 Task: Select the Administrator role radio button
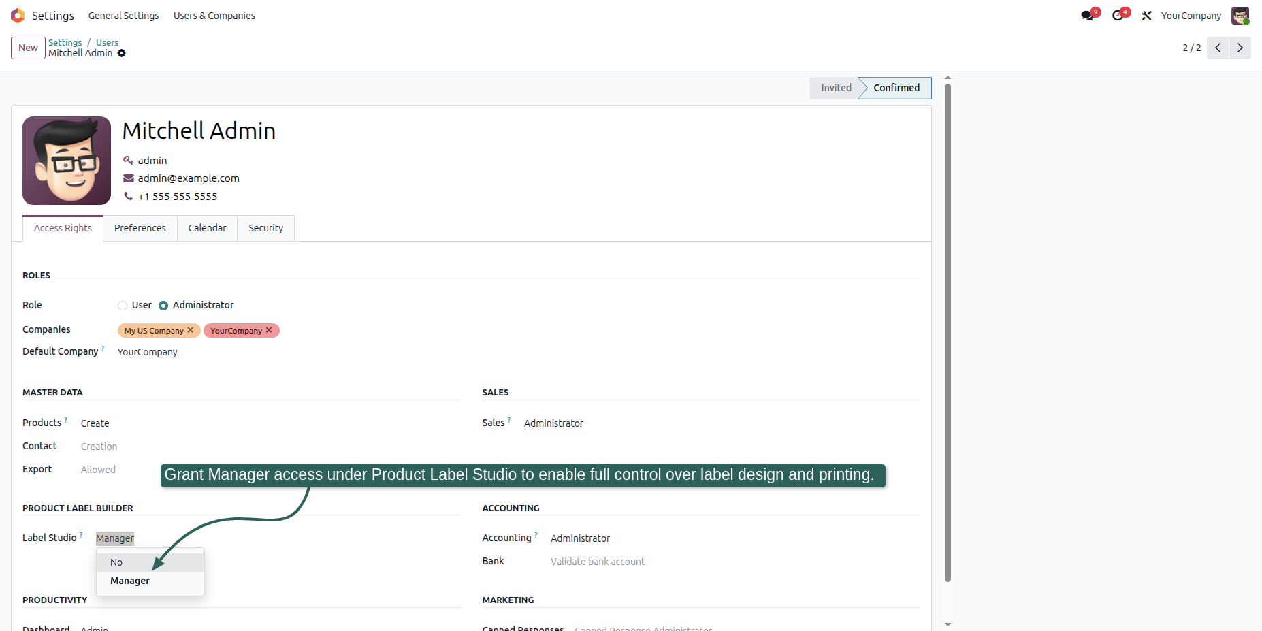(x=163, y=306)
